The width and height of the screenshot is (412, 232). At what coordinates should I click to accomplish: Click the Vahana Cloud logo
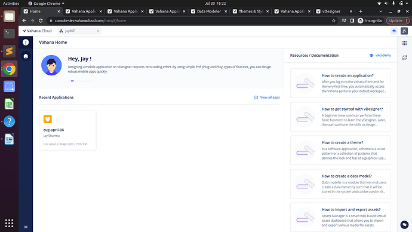pos(37,31)
